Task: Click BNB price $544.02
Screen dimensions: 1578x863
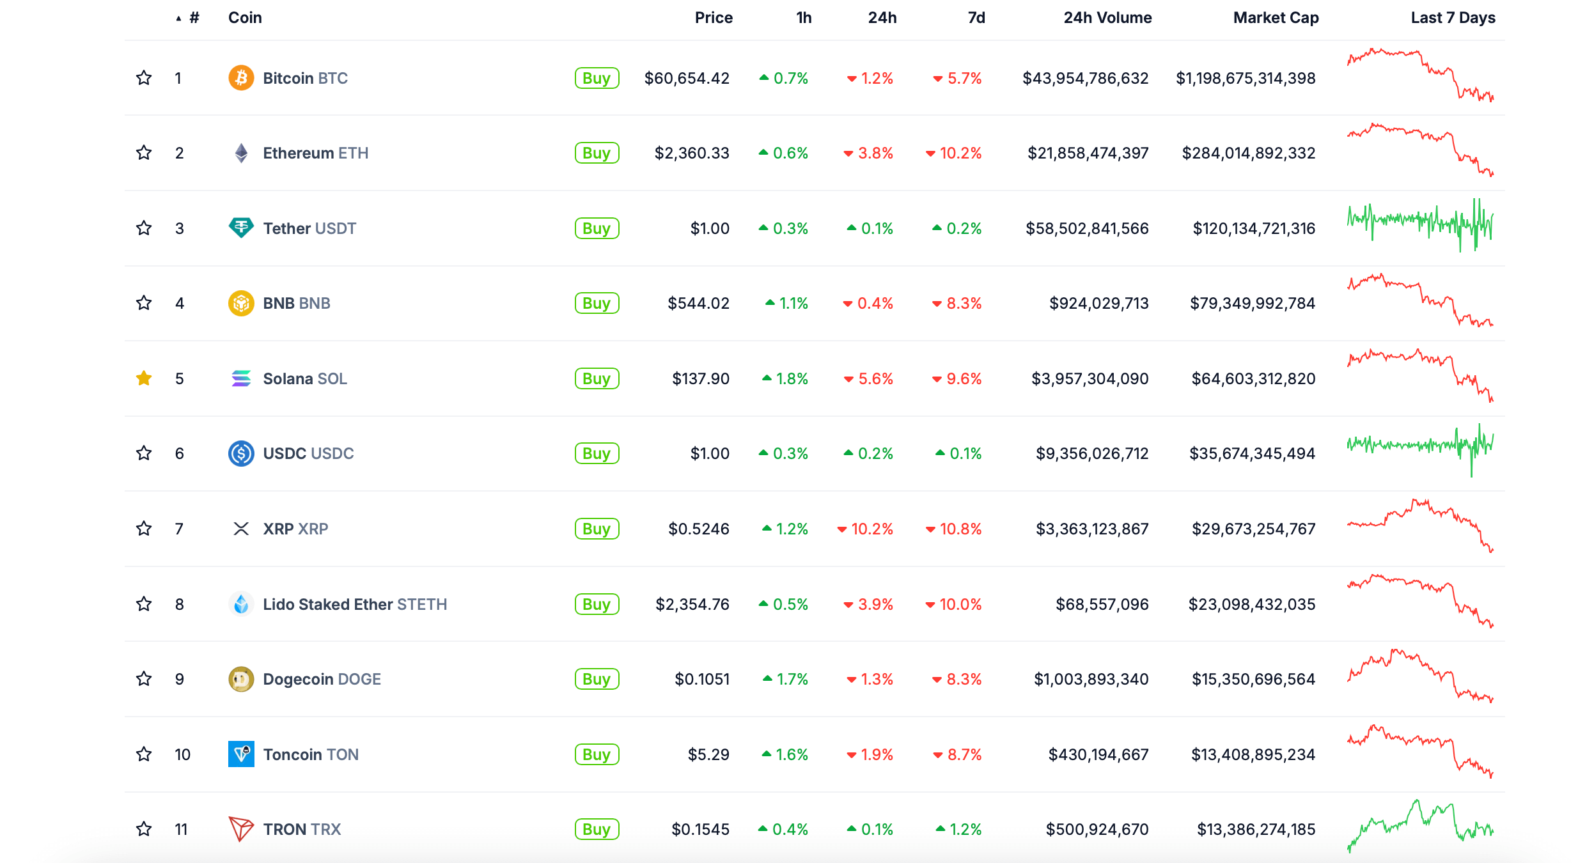Action: pyautogui.click(x=698, y=303)
